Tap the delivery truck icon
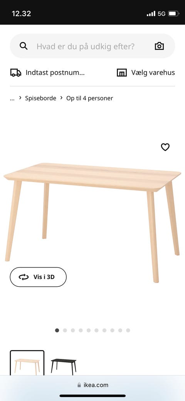This screenshot has width=185, height=401. pyautogui.click(x=16, y=73)
